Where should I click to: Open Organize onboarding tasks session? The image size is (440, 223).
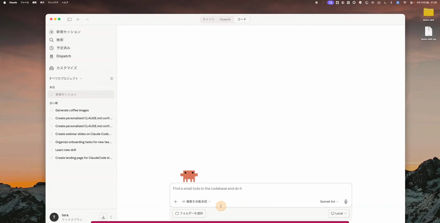point(81,142)
